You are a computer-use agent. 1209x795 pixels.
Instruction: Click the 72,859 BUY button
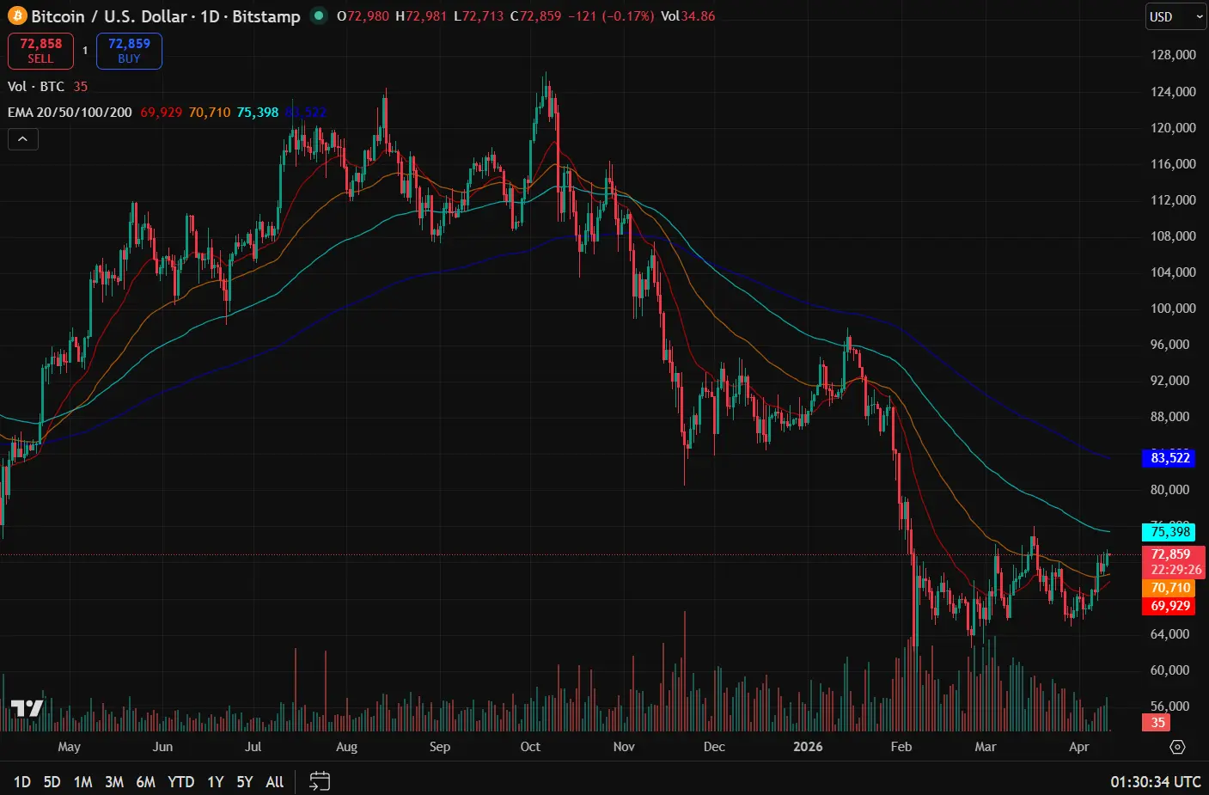click(x=129, y=51)
